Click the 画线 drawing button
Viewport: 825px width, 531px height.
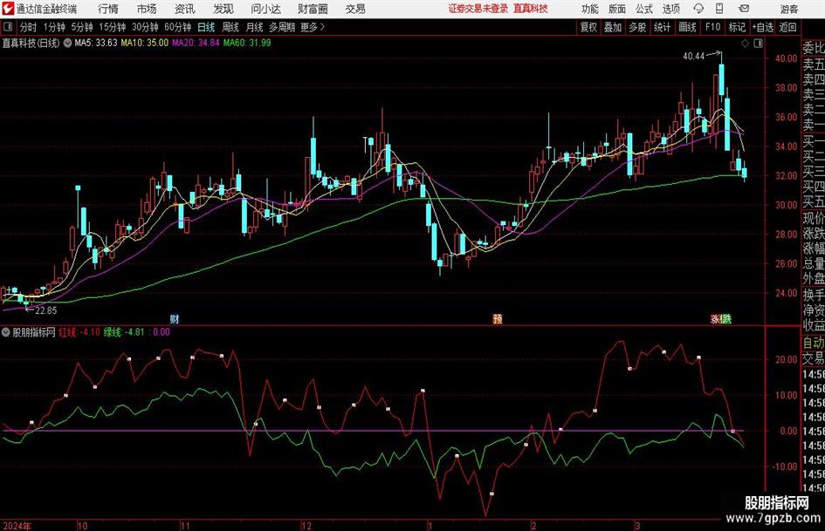[687, 27]
